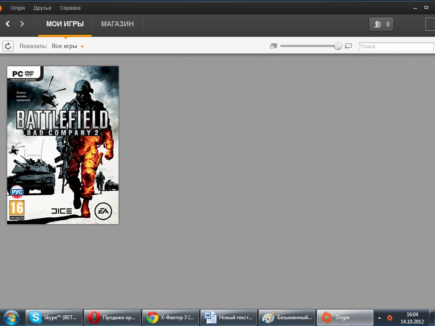Open the Windows Start menu
This screenshot has width=435, height=326.
tap(11, 318)
